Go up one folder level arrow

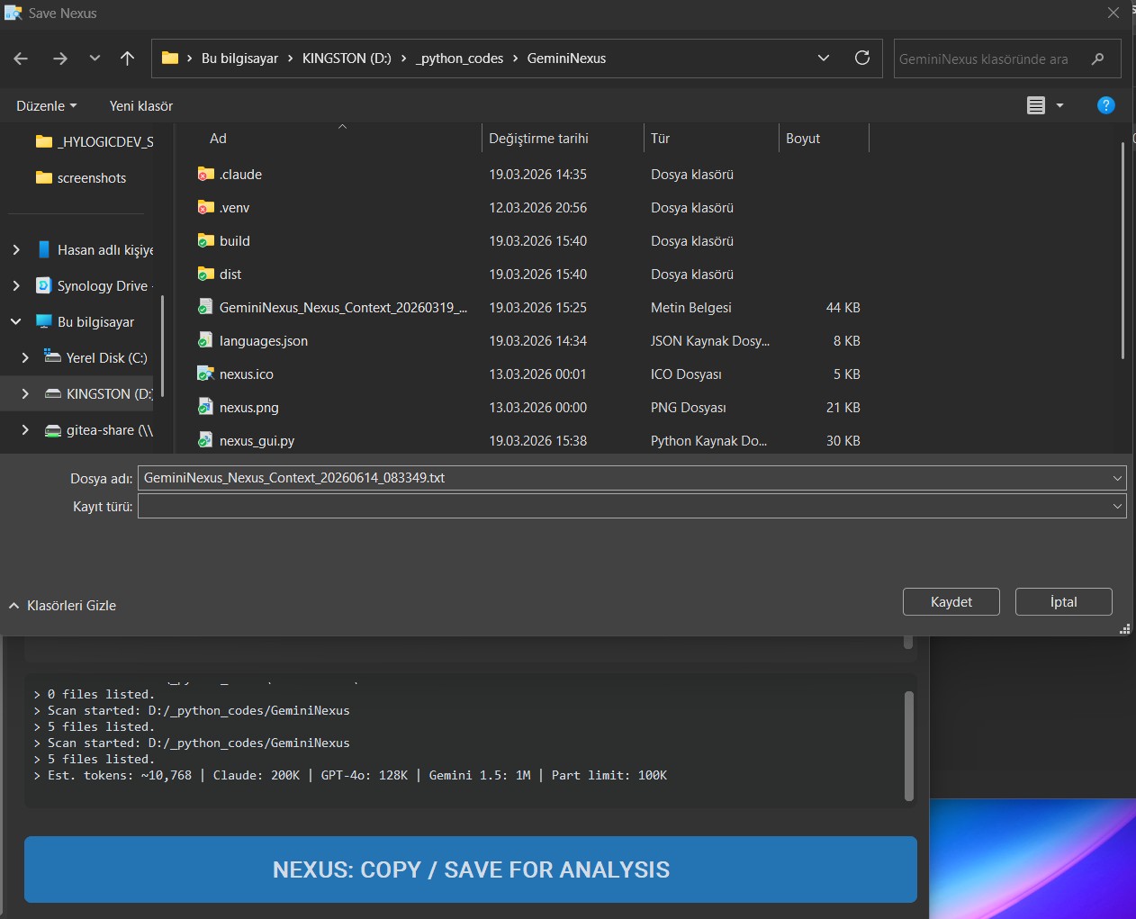pos(127,59)
